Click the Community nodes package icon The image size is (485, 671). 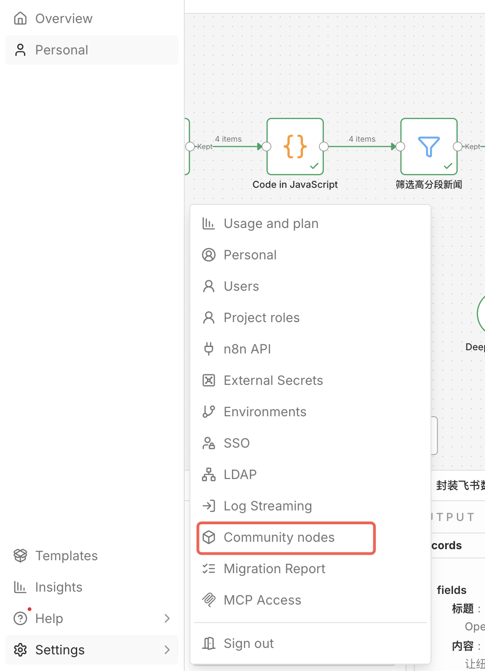click(209, 537)
